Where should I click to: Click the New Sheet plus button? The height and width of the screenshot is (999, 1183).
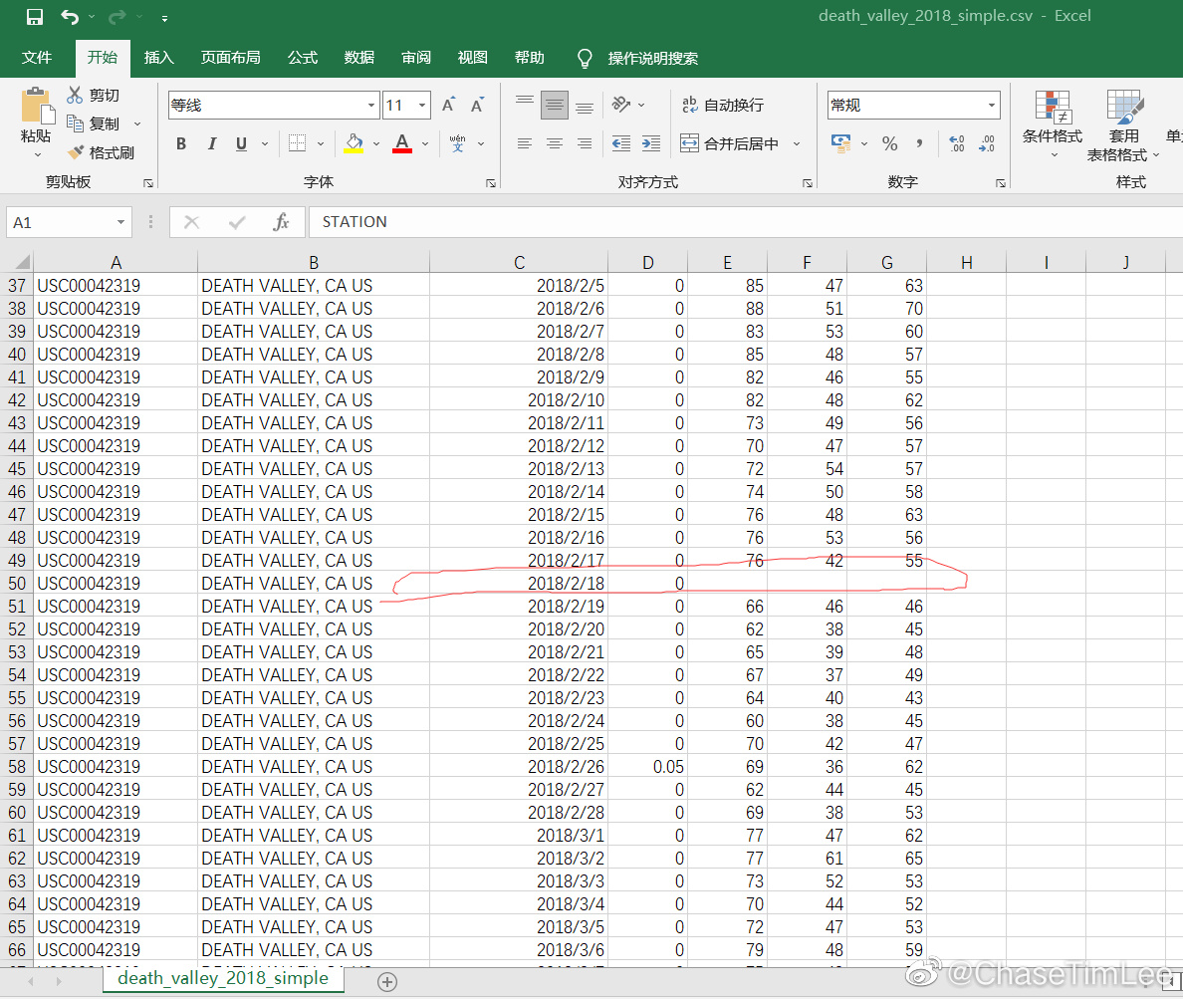pos(387,982)
